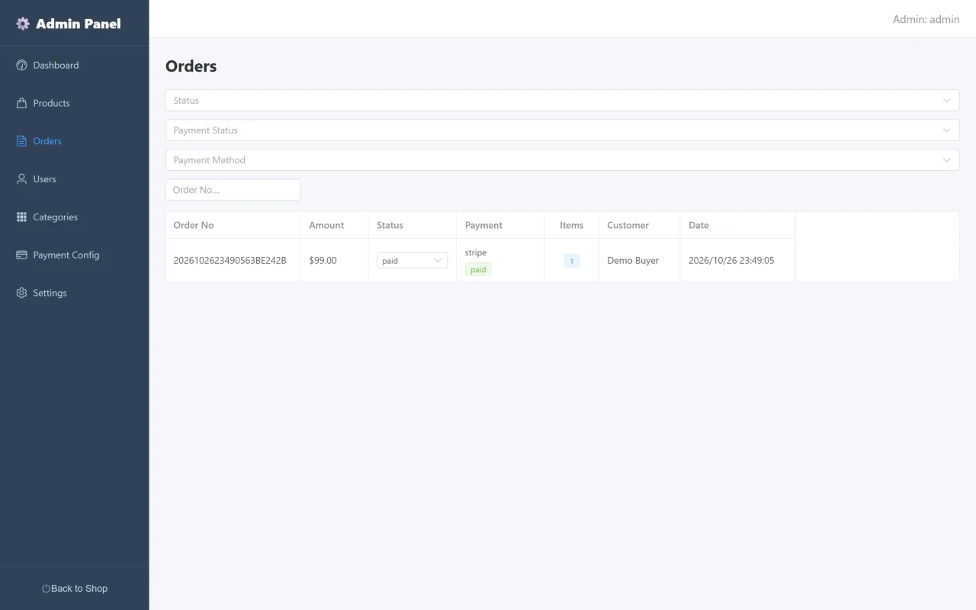
Task: Select the Users sidebar entry
Action: pyautogui.click(x=74, y=179)
